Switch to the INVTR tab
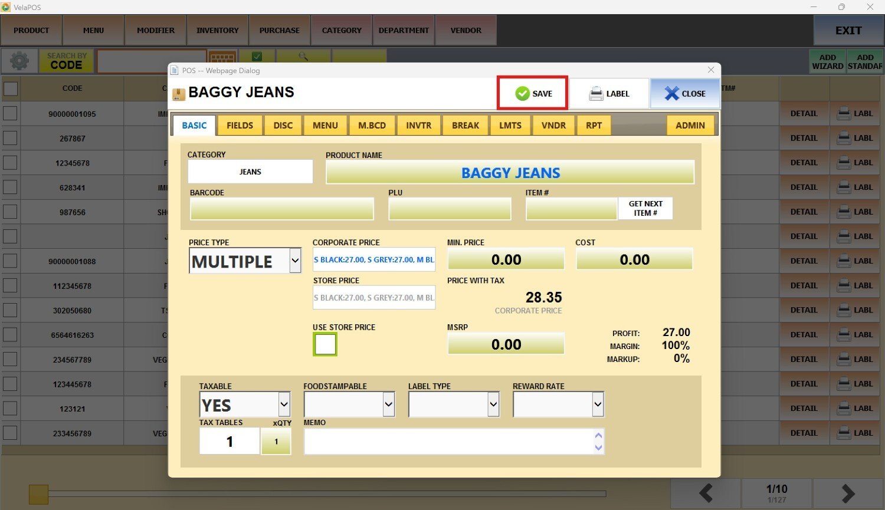Screen dimensions: 885x510 click(418, 126)
